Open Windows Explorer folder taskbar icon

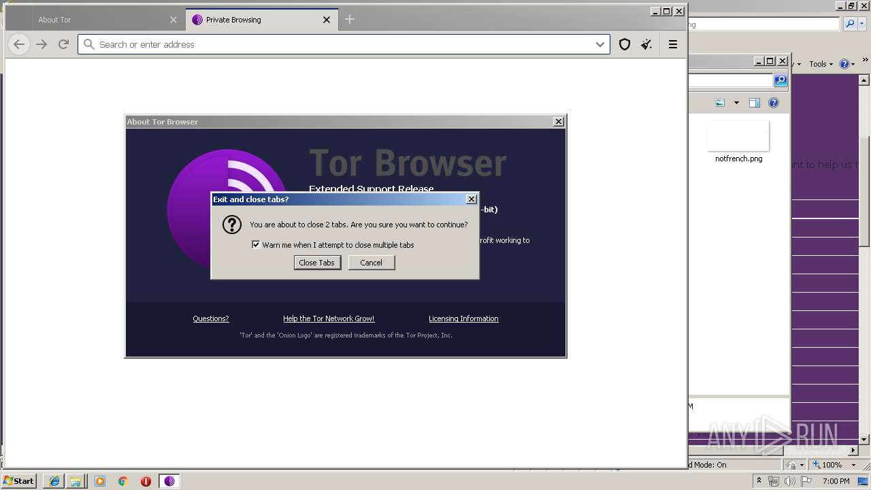pos(76,481)
